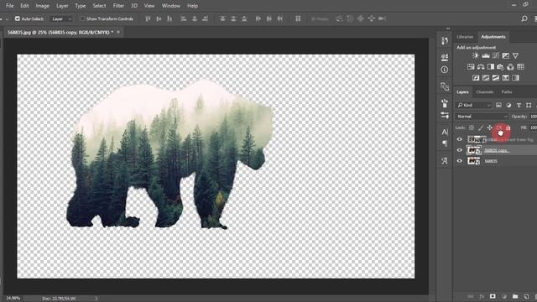Add a Curves adjustment layer
This screenshot has width=537, height=302.
(x=496, y=56)
